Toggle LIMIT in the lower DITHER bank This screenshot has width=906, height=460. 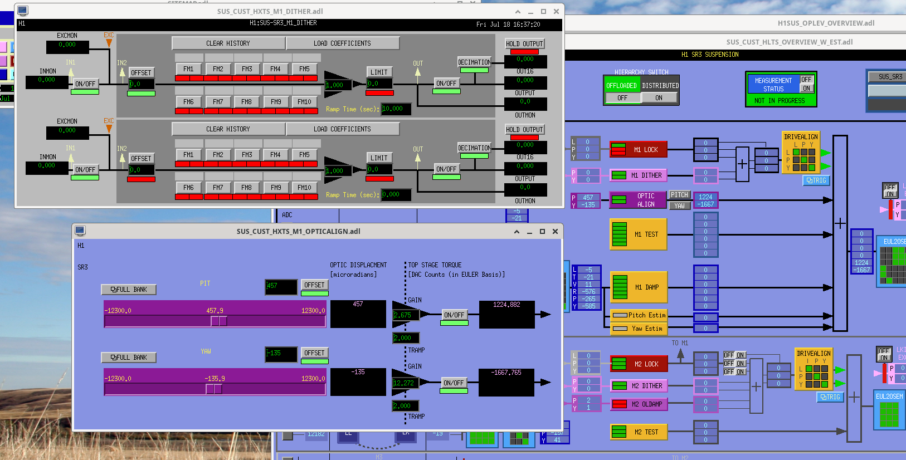[x=379, y=158]
